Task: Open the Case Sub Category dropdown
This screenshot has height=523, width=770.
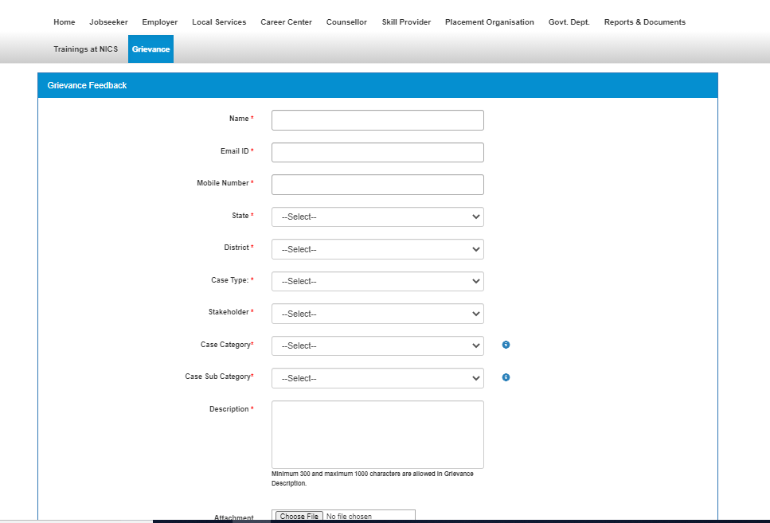Action: 377,378
